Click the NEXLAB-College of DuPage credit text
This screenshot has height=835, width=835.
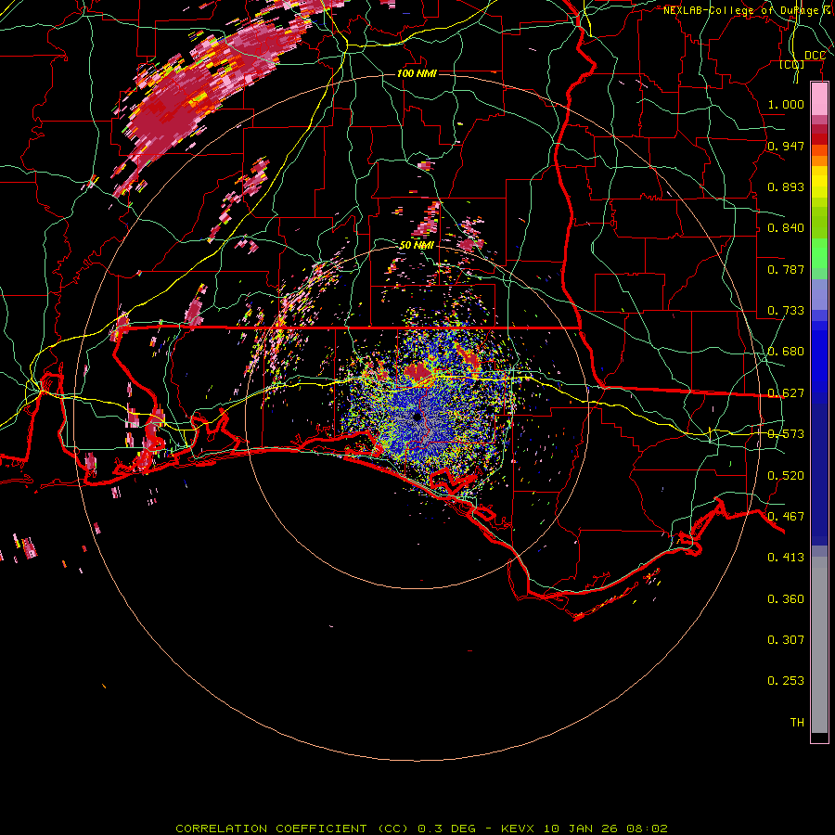pyautogui.click(x=748, y=10)
